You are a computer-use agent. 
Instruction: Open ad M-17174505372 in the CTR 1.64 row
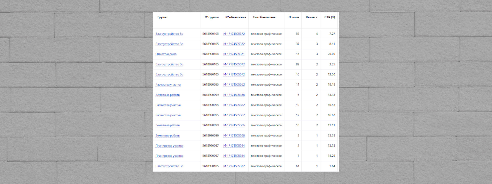pyautogui.click(x=234, y=166)
